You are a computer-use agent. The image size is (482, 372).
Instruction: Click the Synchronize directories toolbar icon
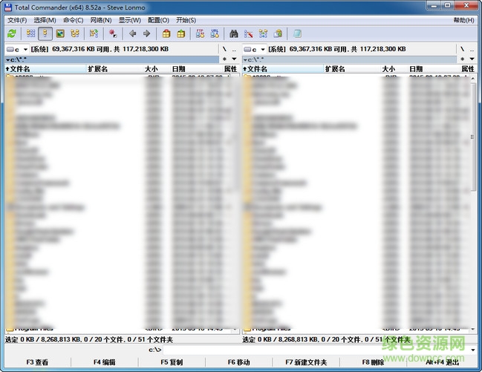[263, 33]
